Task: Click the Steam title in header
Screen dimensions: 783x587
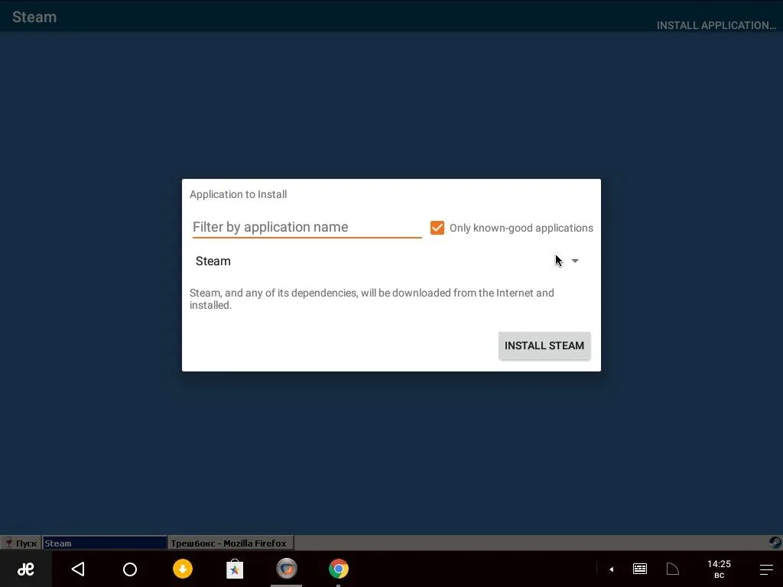Action: point(34,17)
